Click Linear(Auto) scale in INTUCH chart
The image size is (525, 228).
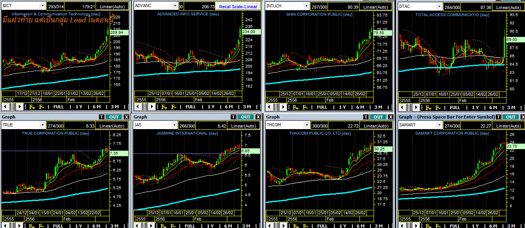pyautogui.click(x=376, y=7)
